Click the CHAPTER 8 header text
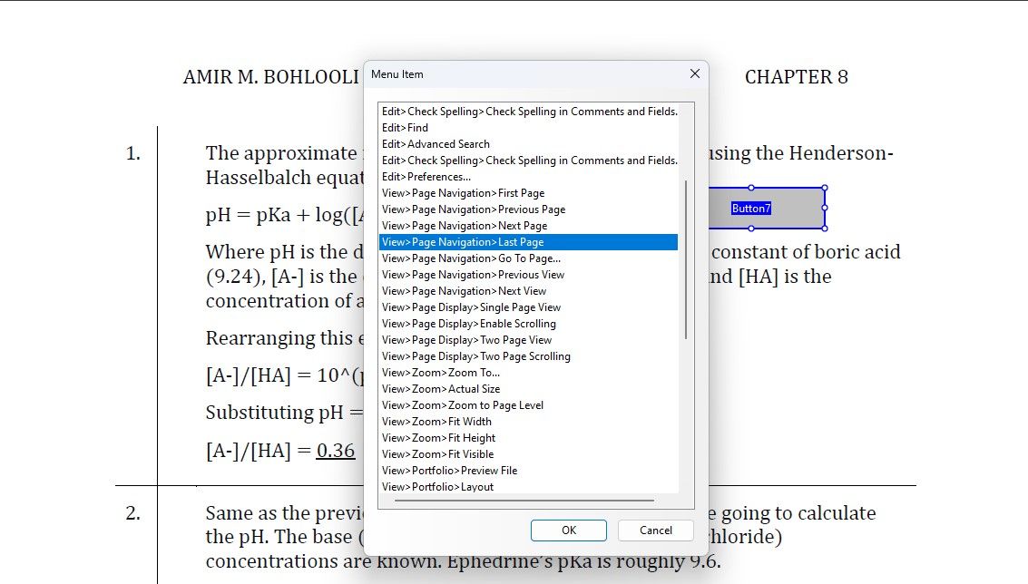The height and width of the screenshot is (584, 1028). 796,77
